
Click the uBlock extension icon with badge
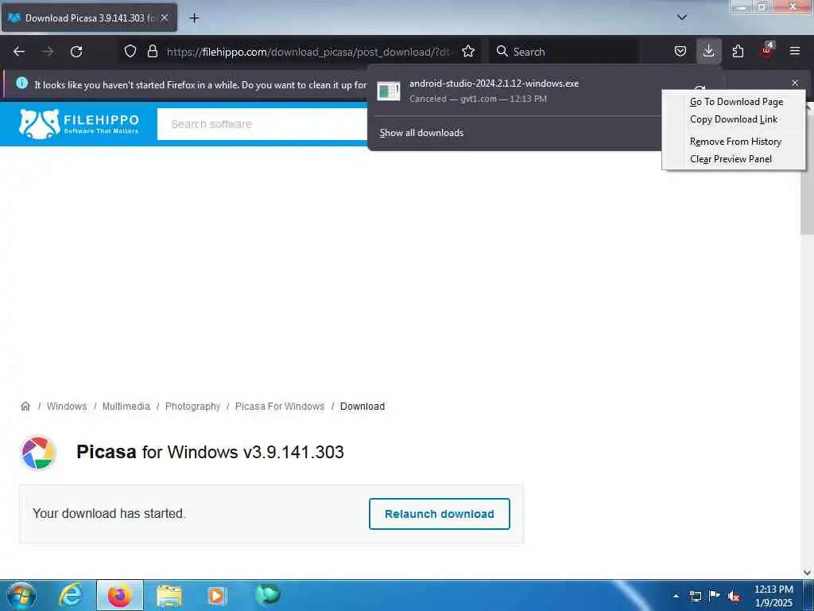pos(767,50)
